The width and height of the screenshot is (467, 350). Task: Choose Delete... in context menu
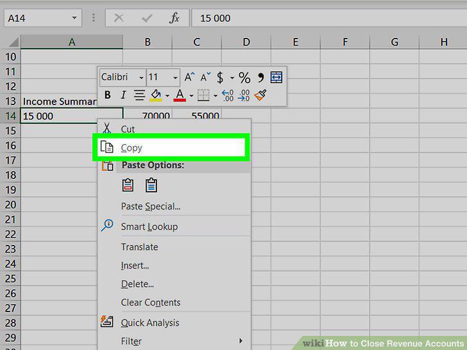[174, 284]
